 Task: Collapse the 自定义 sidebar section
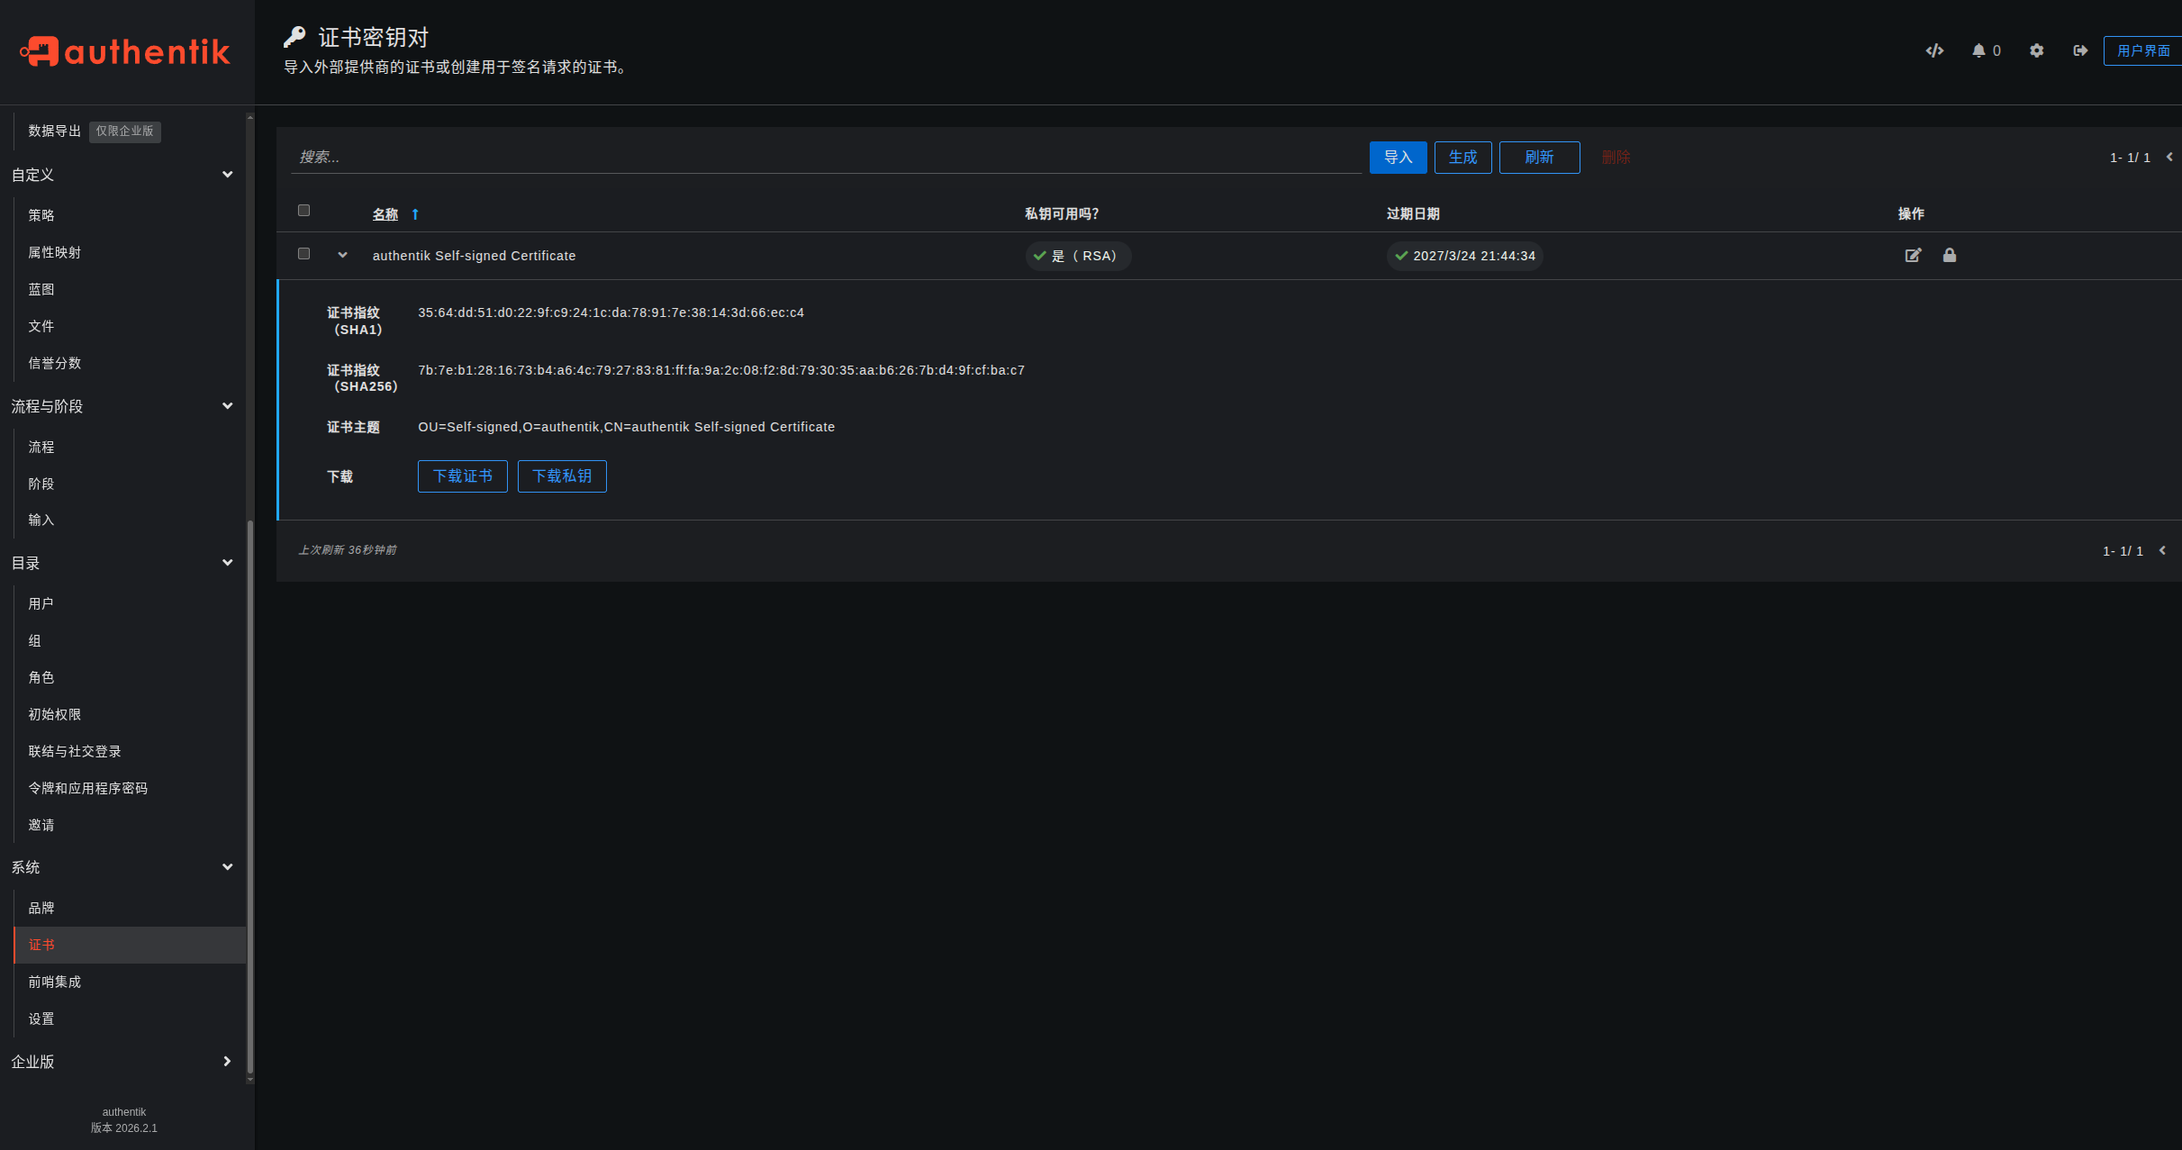(227, 175)
